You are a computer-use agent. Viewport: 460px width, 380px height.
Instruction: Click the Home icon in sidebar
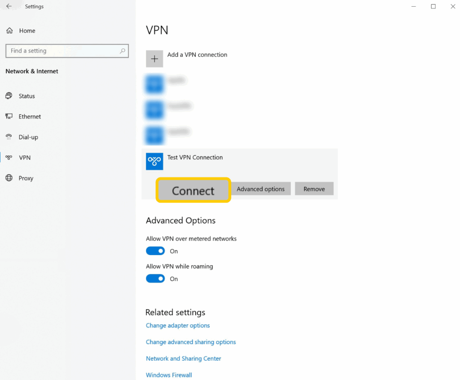pyautogui.click(x=9, y=31)
